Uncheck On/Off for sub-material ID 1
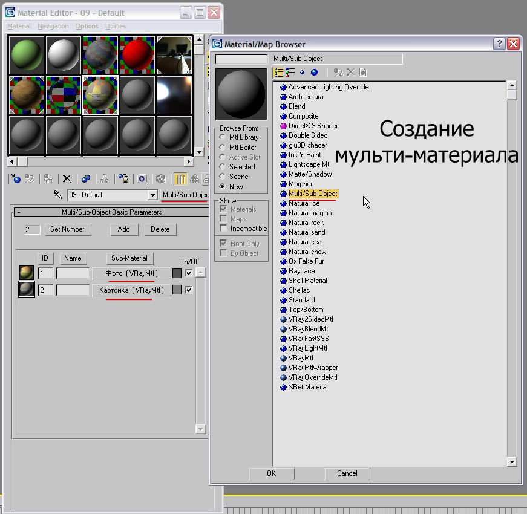 pyautogui.click(x=189, y=273)
